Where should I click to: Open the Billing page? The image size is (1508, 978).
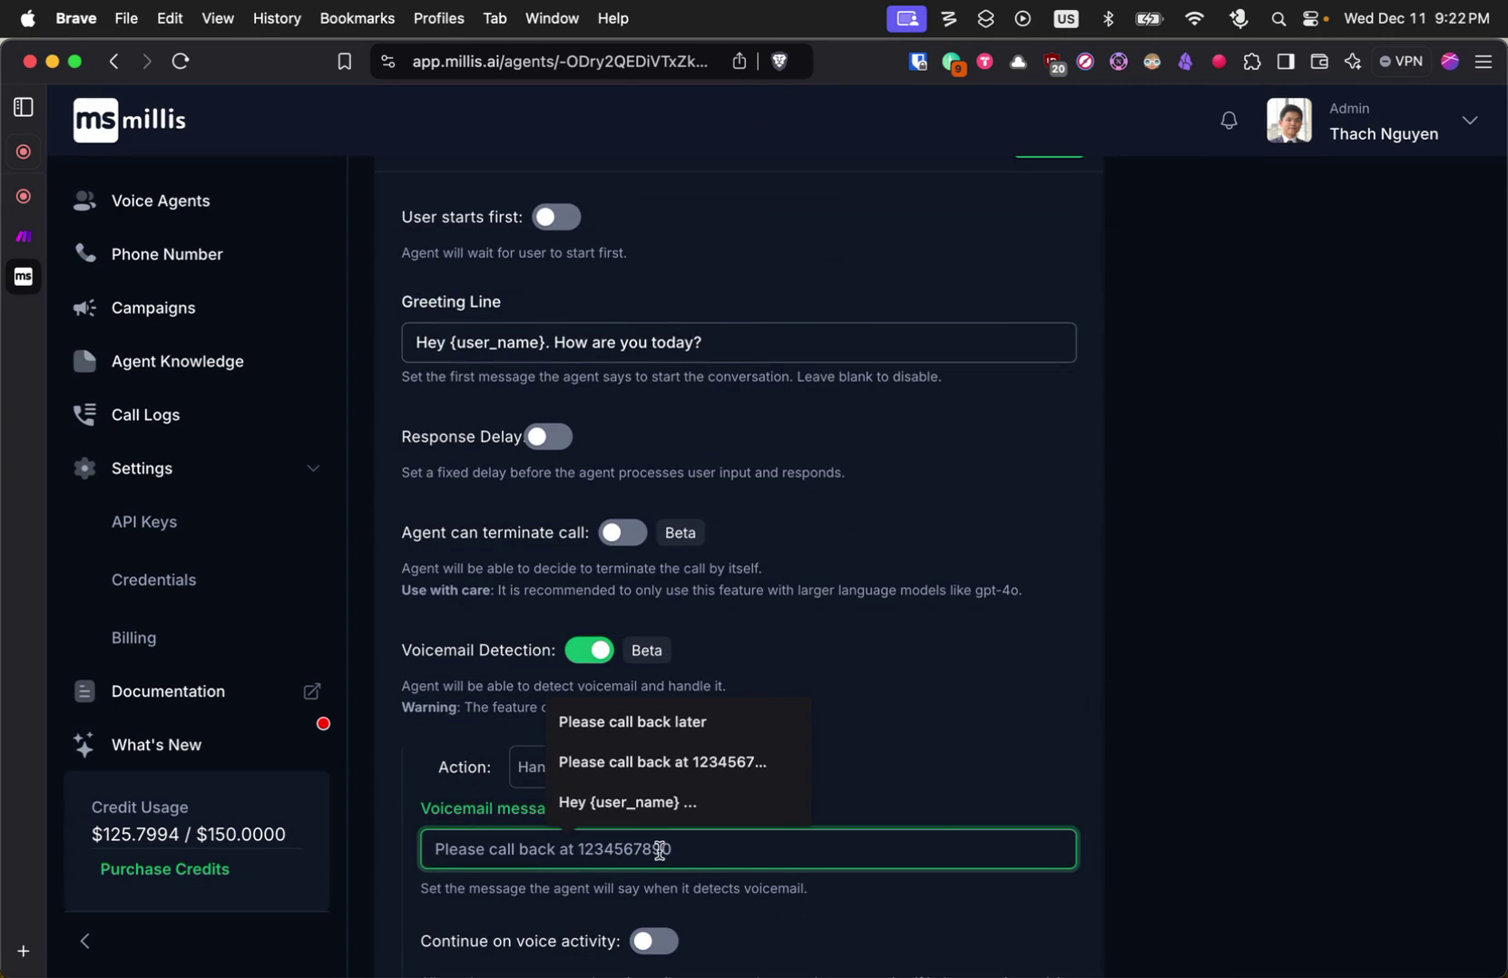point(133,637)
